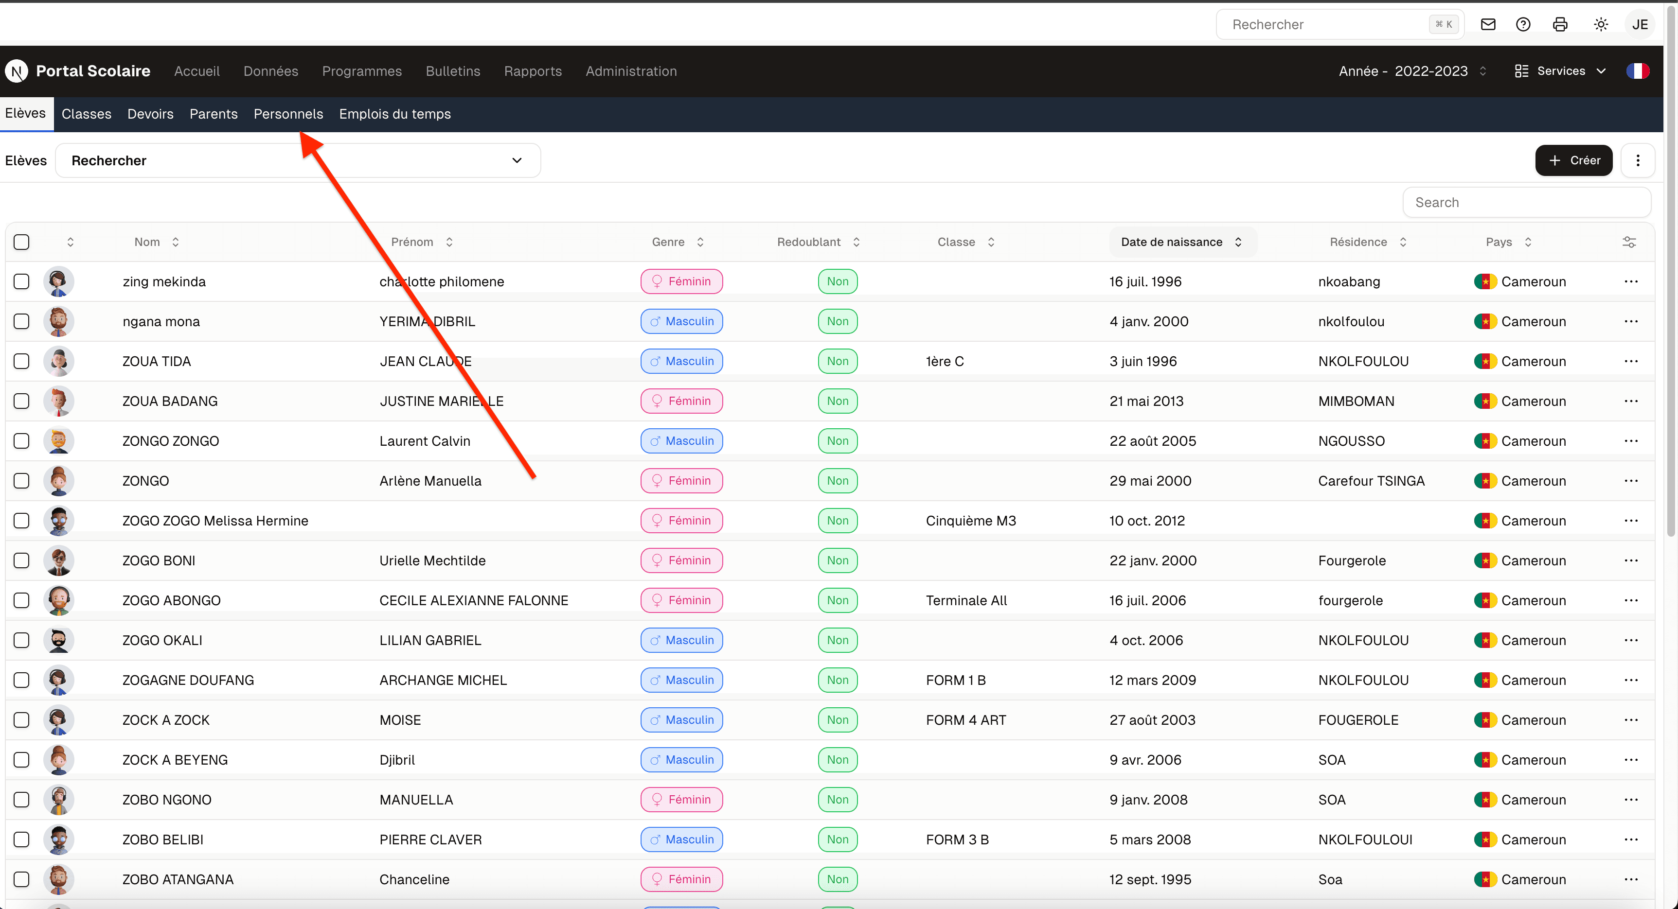Open the Année 2022-2023 selector
The image size is (1678, 909).
1411,71
